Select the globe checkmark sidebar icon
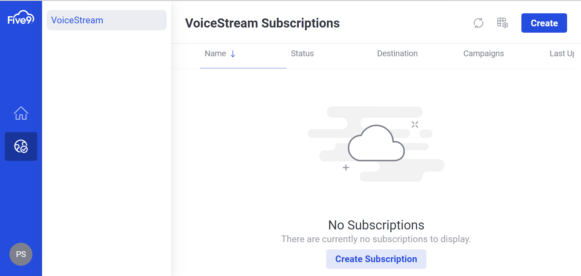The width and height of the screenshot is (581, 276). click(x=21, y=146)
